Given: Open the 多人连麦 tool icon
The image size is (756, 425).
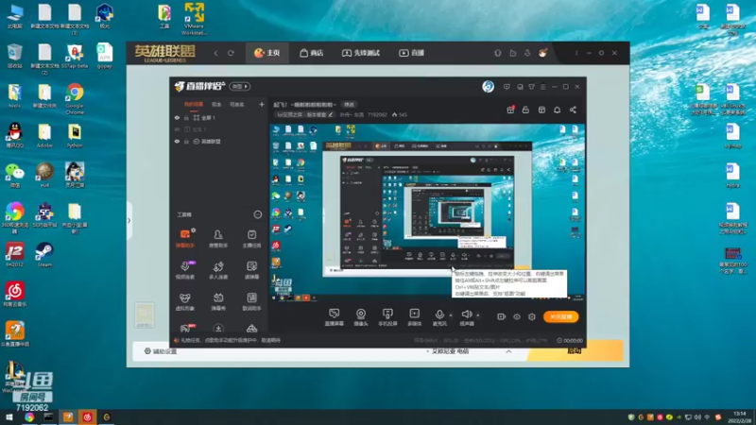Looking at the screenshot, I should [218, 270].
